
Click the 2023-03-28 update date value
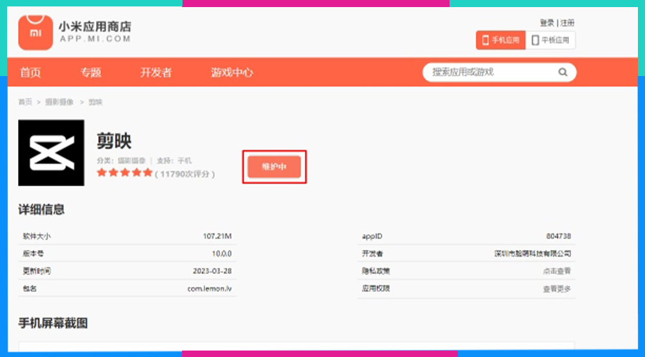(212, 271)
